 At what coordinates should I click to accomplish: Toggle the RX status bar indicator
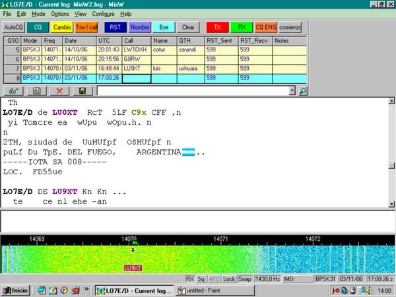pyautogui.click(x=189, y=279)
